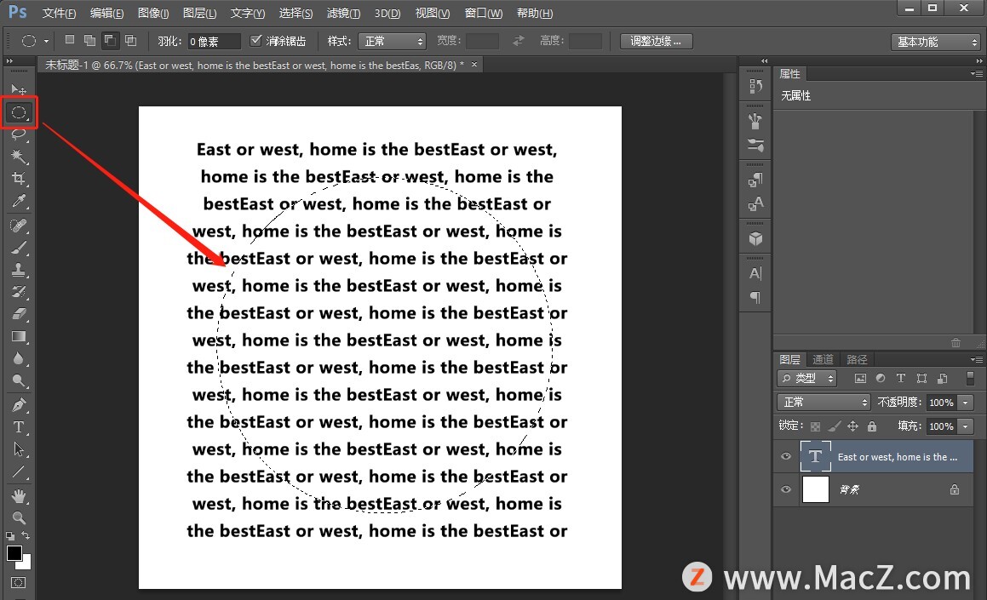The image size is (987, 600).
Task: Select the Pen tool
Action: tap(18, 405)
